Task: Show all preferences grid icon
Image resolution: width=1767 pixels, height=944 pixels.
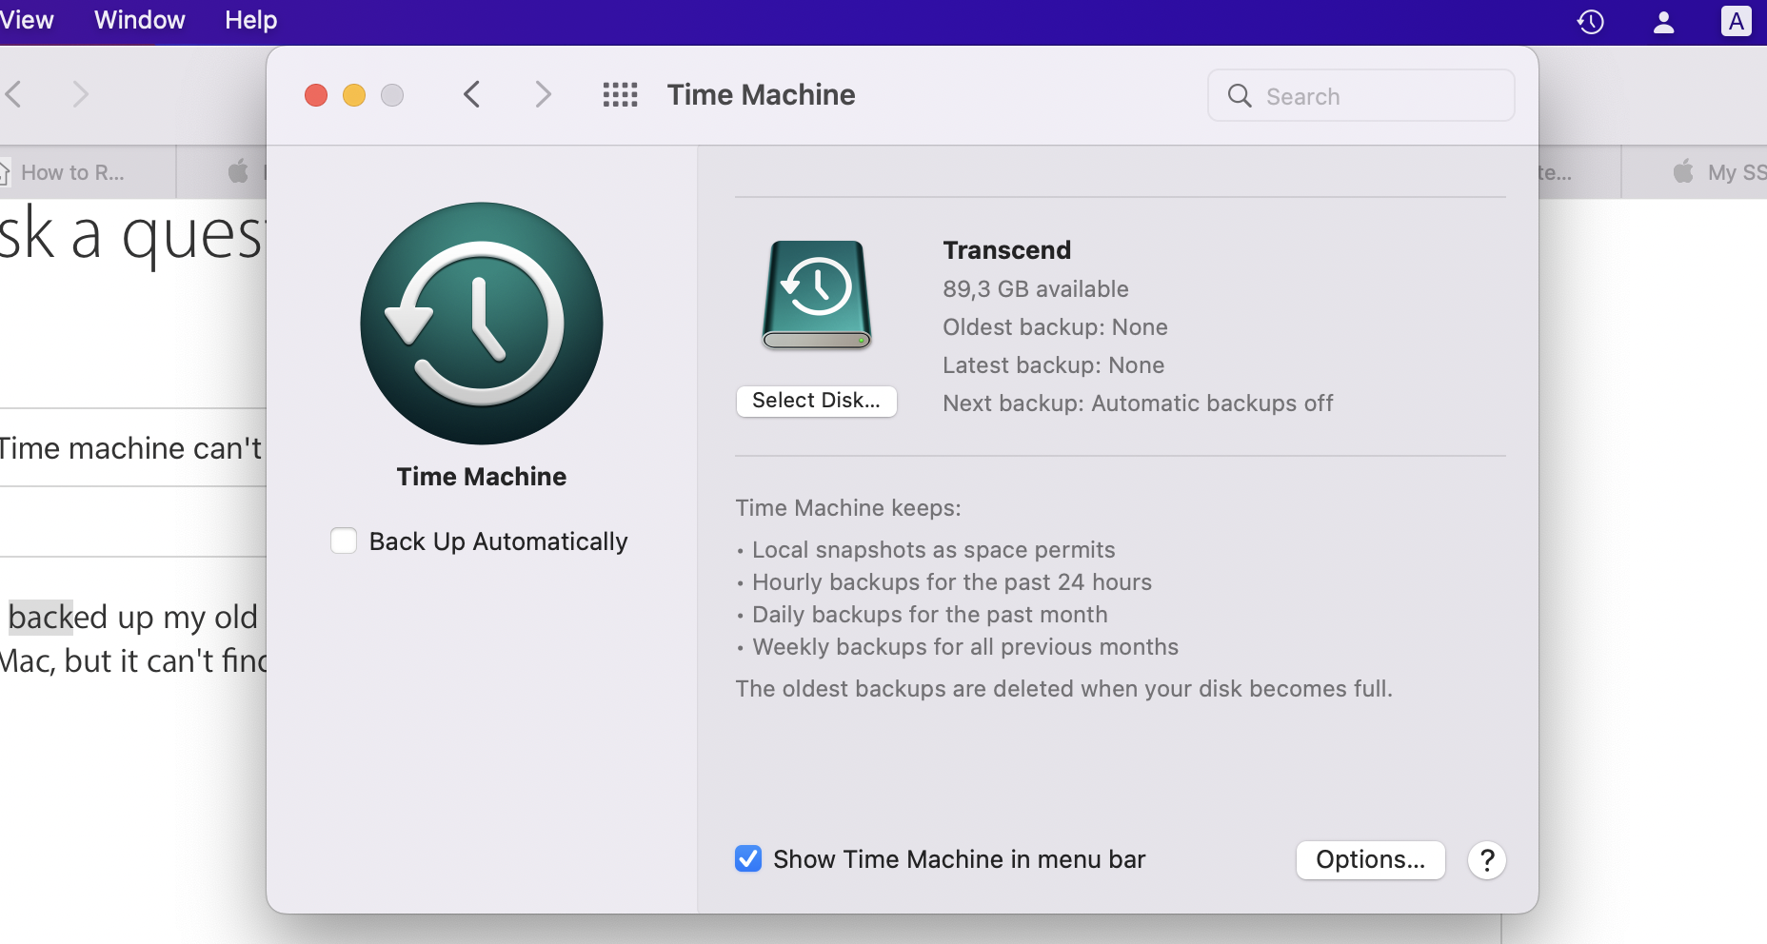Action: tap(621, 94)
